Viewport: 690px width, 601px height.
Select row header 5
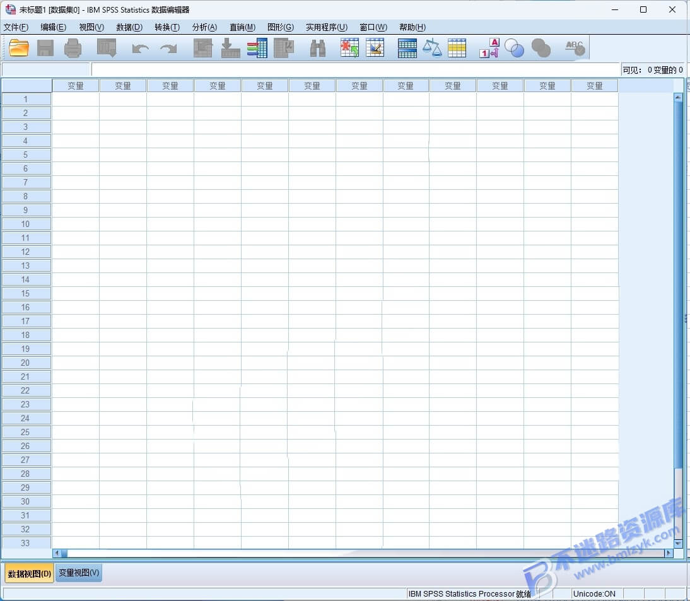(x=26, y=155)
